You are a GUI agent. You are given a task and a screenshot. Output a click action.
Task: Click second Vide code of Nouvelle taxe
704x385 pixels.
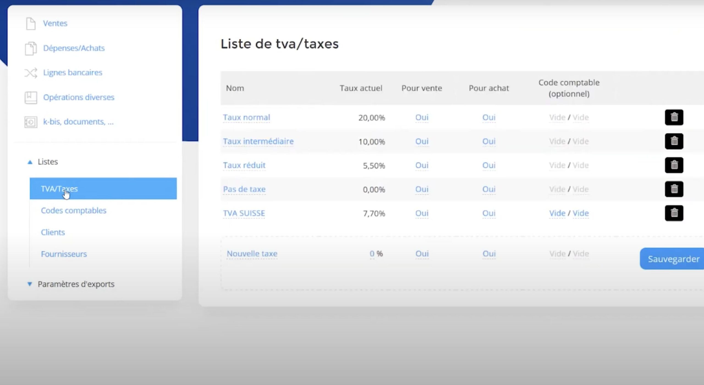pos(581,254)
